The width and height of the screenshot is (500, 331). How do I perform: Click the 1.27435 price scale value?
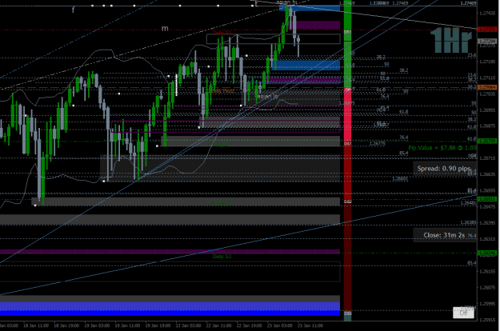[487, 14]
